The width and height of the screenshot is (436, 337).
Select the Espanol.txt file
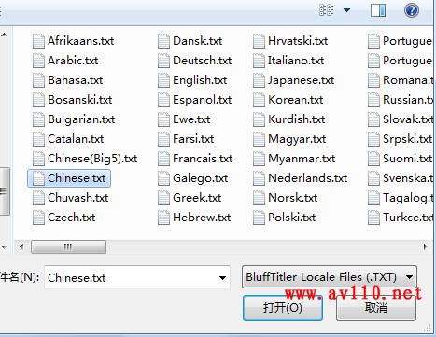pos(195,100)
